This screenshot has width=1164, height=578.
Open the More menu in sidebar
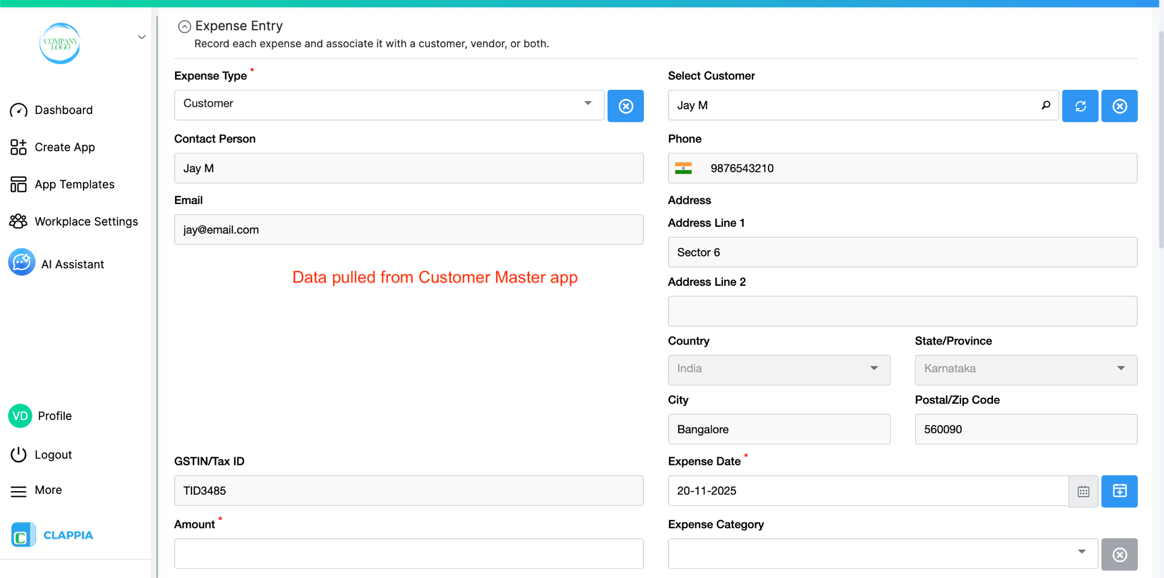click(x=19, y=490)
